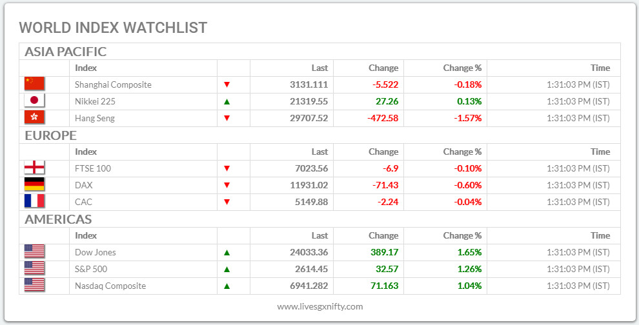Click the Hang Seng change percent -1.57%
Viewport: 639px width, 325px height.
pos(468,118)
